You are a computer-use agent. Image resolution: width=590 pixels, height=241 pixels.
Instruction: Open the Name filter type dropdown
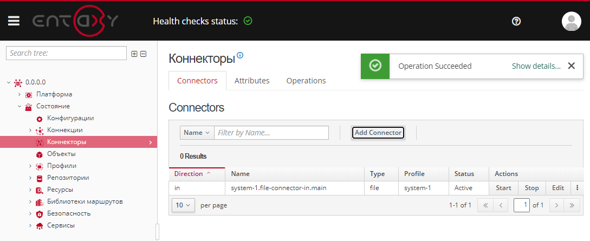(197, 133)
